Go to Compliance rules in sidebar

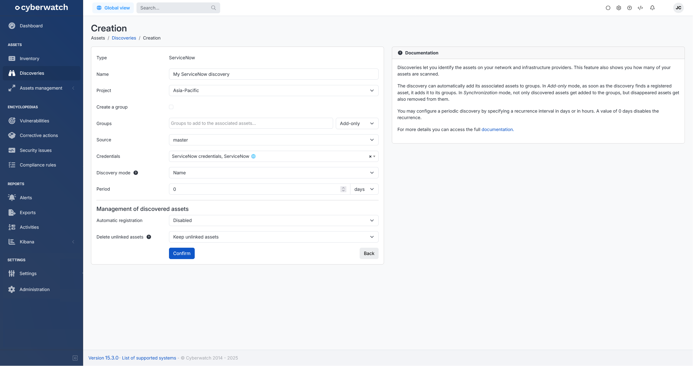[38, 165]
